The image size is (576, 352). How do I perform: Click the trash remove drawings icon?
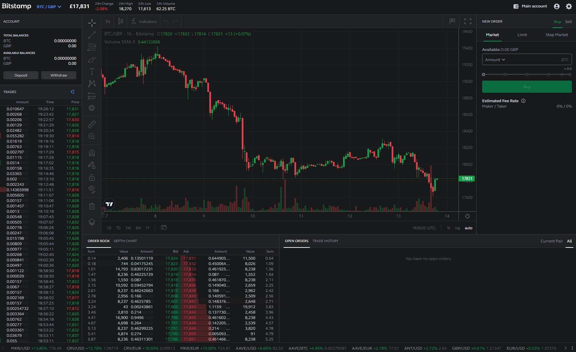pos(92,206)
